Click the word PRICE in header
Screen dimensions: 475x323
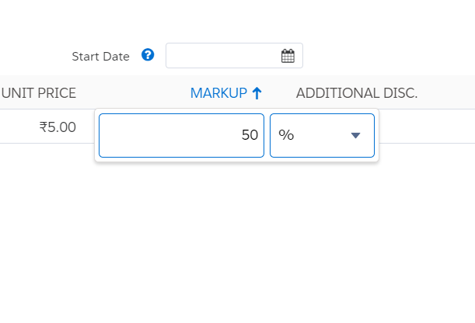click(54, 93)
